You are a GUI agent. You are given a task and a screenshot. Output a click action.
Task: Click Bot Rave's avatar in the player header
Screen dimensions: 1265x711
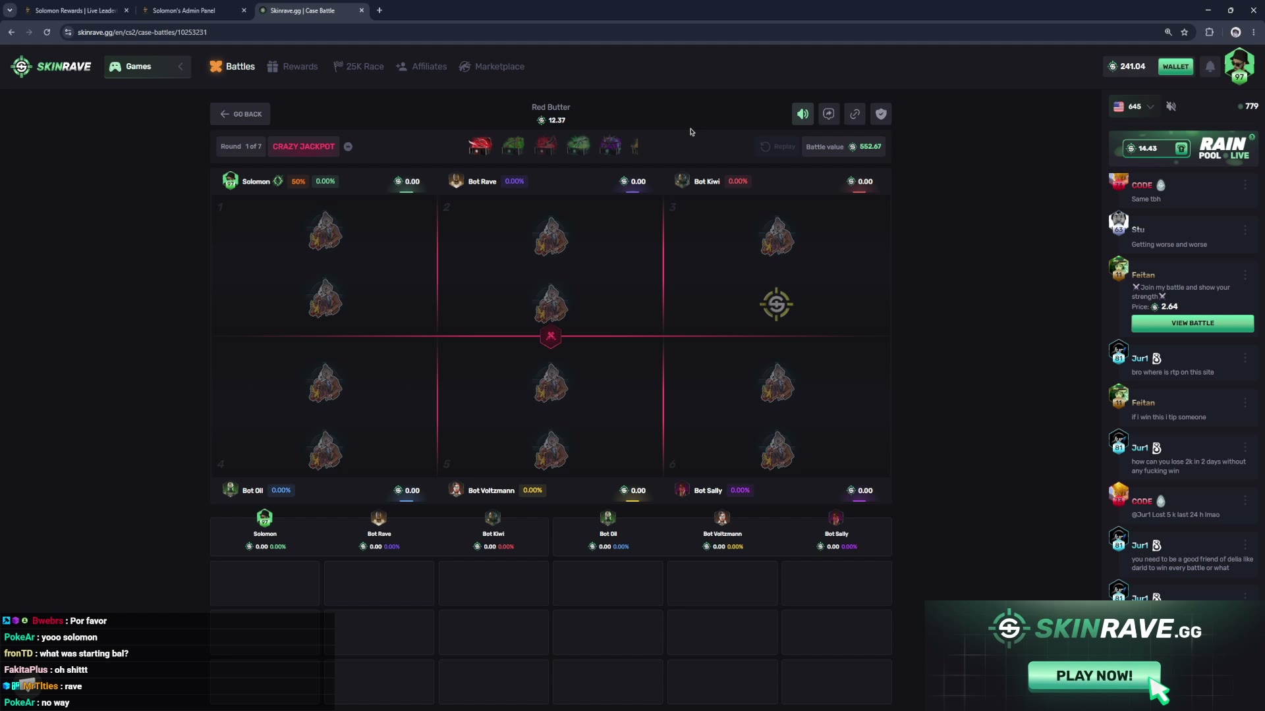tap(456, 181)
